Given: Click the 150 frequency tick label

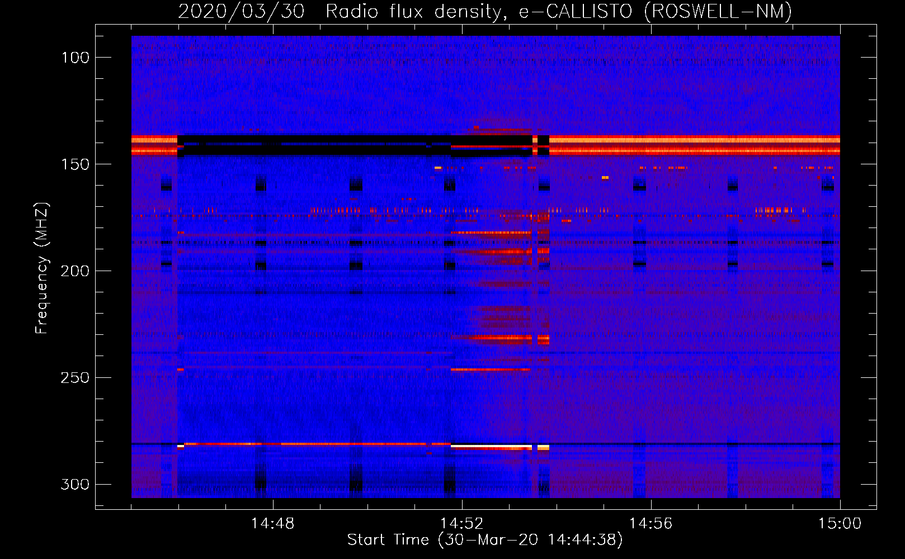Looking at the screenshot, I should pyautogui.click(x=76, y=164).
